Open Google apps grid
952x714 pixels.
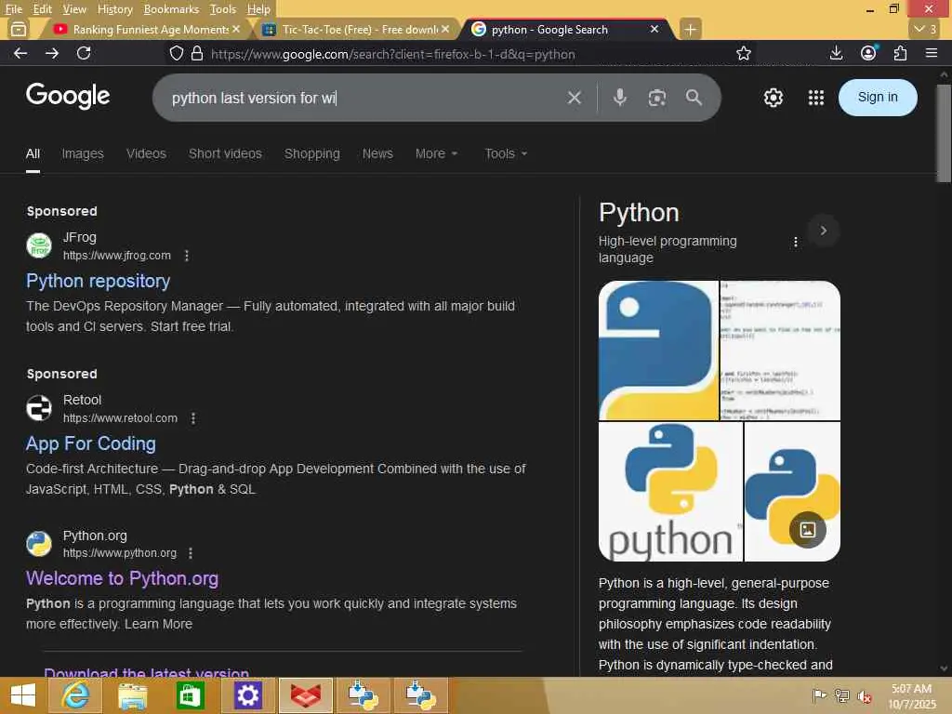pos(816,97)
